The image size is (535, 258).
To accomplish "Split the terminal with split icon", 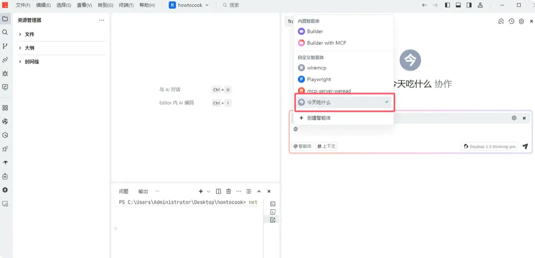I will point(219,191).
